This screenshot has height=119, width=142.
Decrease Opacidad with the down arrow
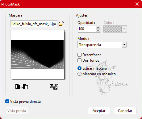coord(98,30)
